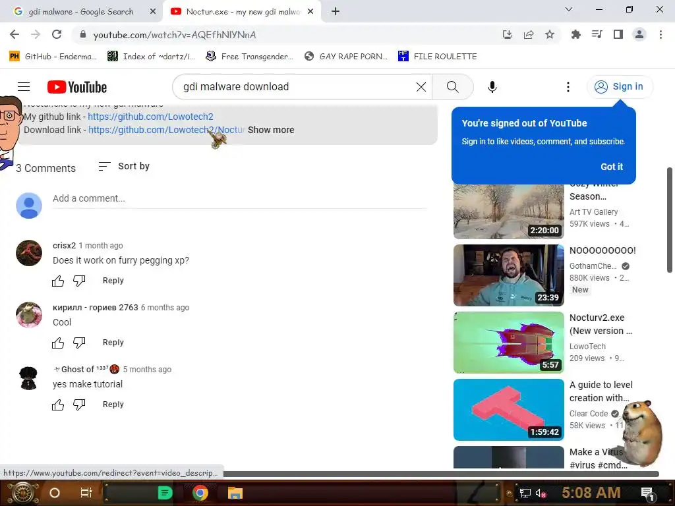Open the snowy winter Art TV Gallery thumbnail

tap(508, 211)
